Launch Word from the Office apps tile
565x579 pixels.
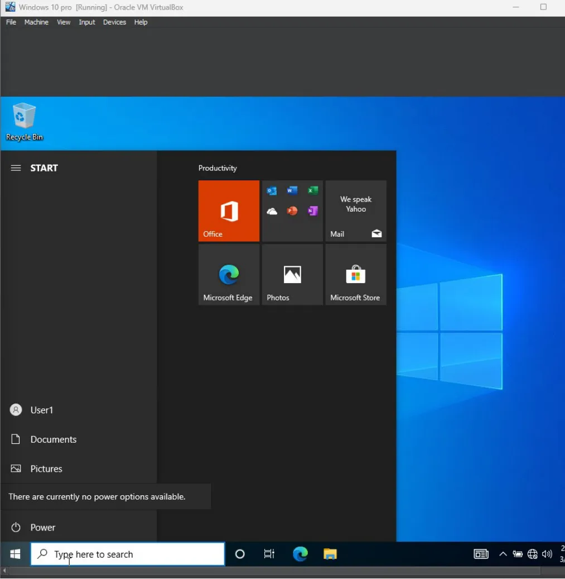pos(292,190)
